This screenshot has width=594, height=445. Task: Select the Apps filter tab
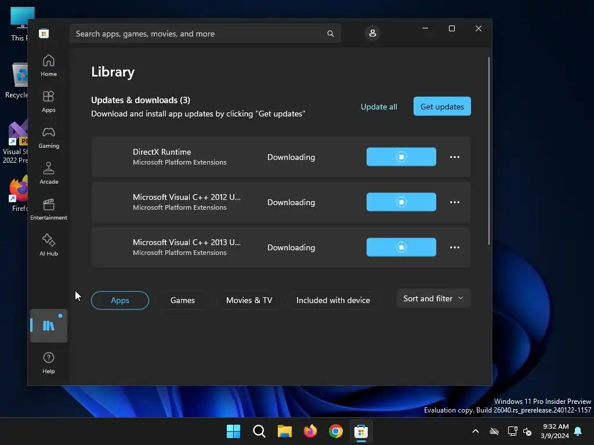(120, 300)
